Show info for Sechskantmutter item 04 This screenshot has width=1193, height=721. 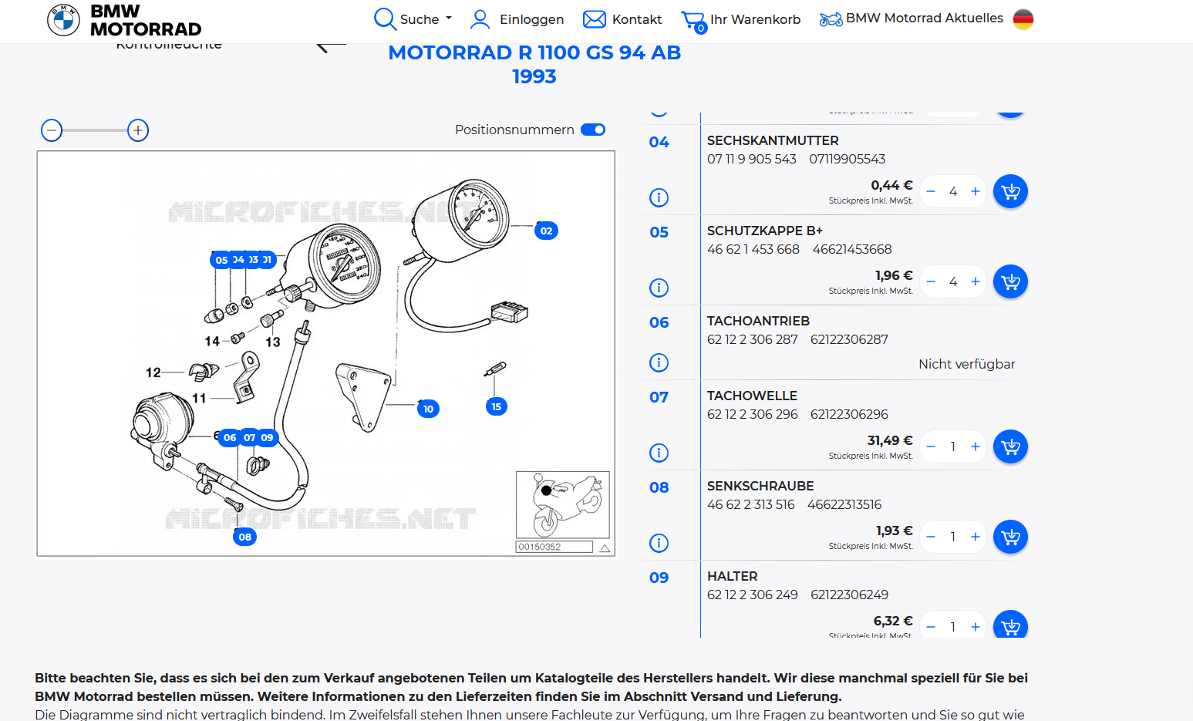[659, 197]
